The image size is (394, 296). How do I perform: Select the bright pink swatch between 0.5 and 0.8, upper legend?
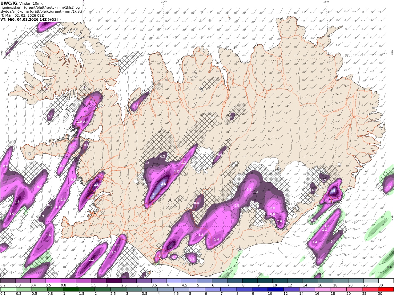[53, 281]
